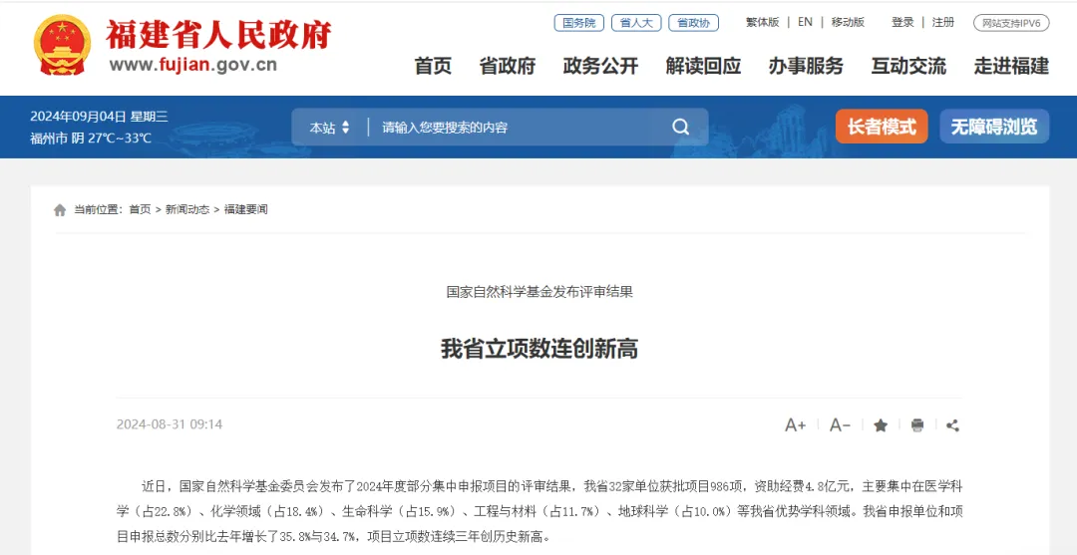Click the A- decrease font size icon
Image resolution: width=1077 pixels, height=555 pixels.
[x=840, y=425]
